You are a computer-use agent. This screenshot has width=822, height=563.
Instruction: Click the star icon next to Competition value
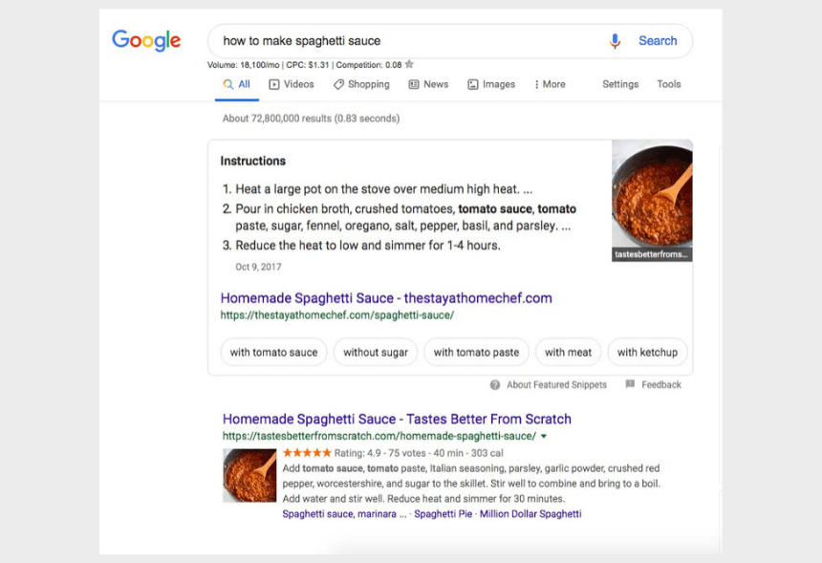click(409, 64)
